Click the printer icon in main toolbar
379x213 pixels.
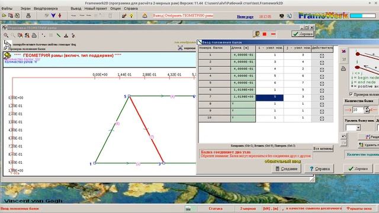coord(28,16)
